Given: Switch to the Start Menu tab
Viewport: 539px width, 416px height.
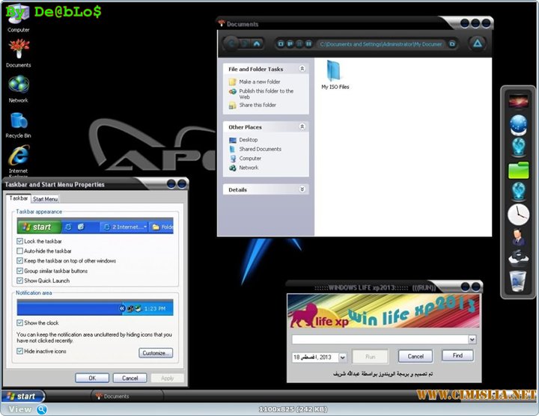Looking at the screenshot, I should pyautogui.click(x=46, y=199).
